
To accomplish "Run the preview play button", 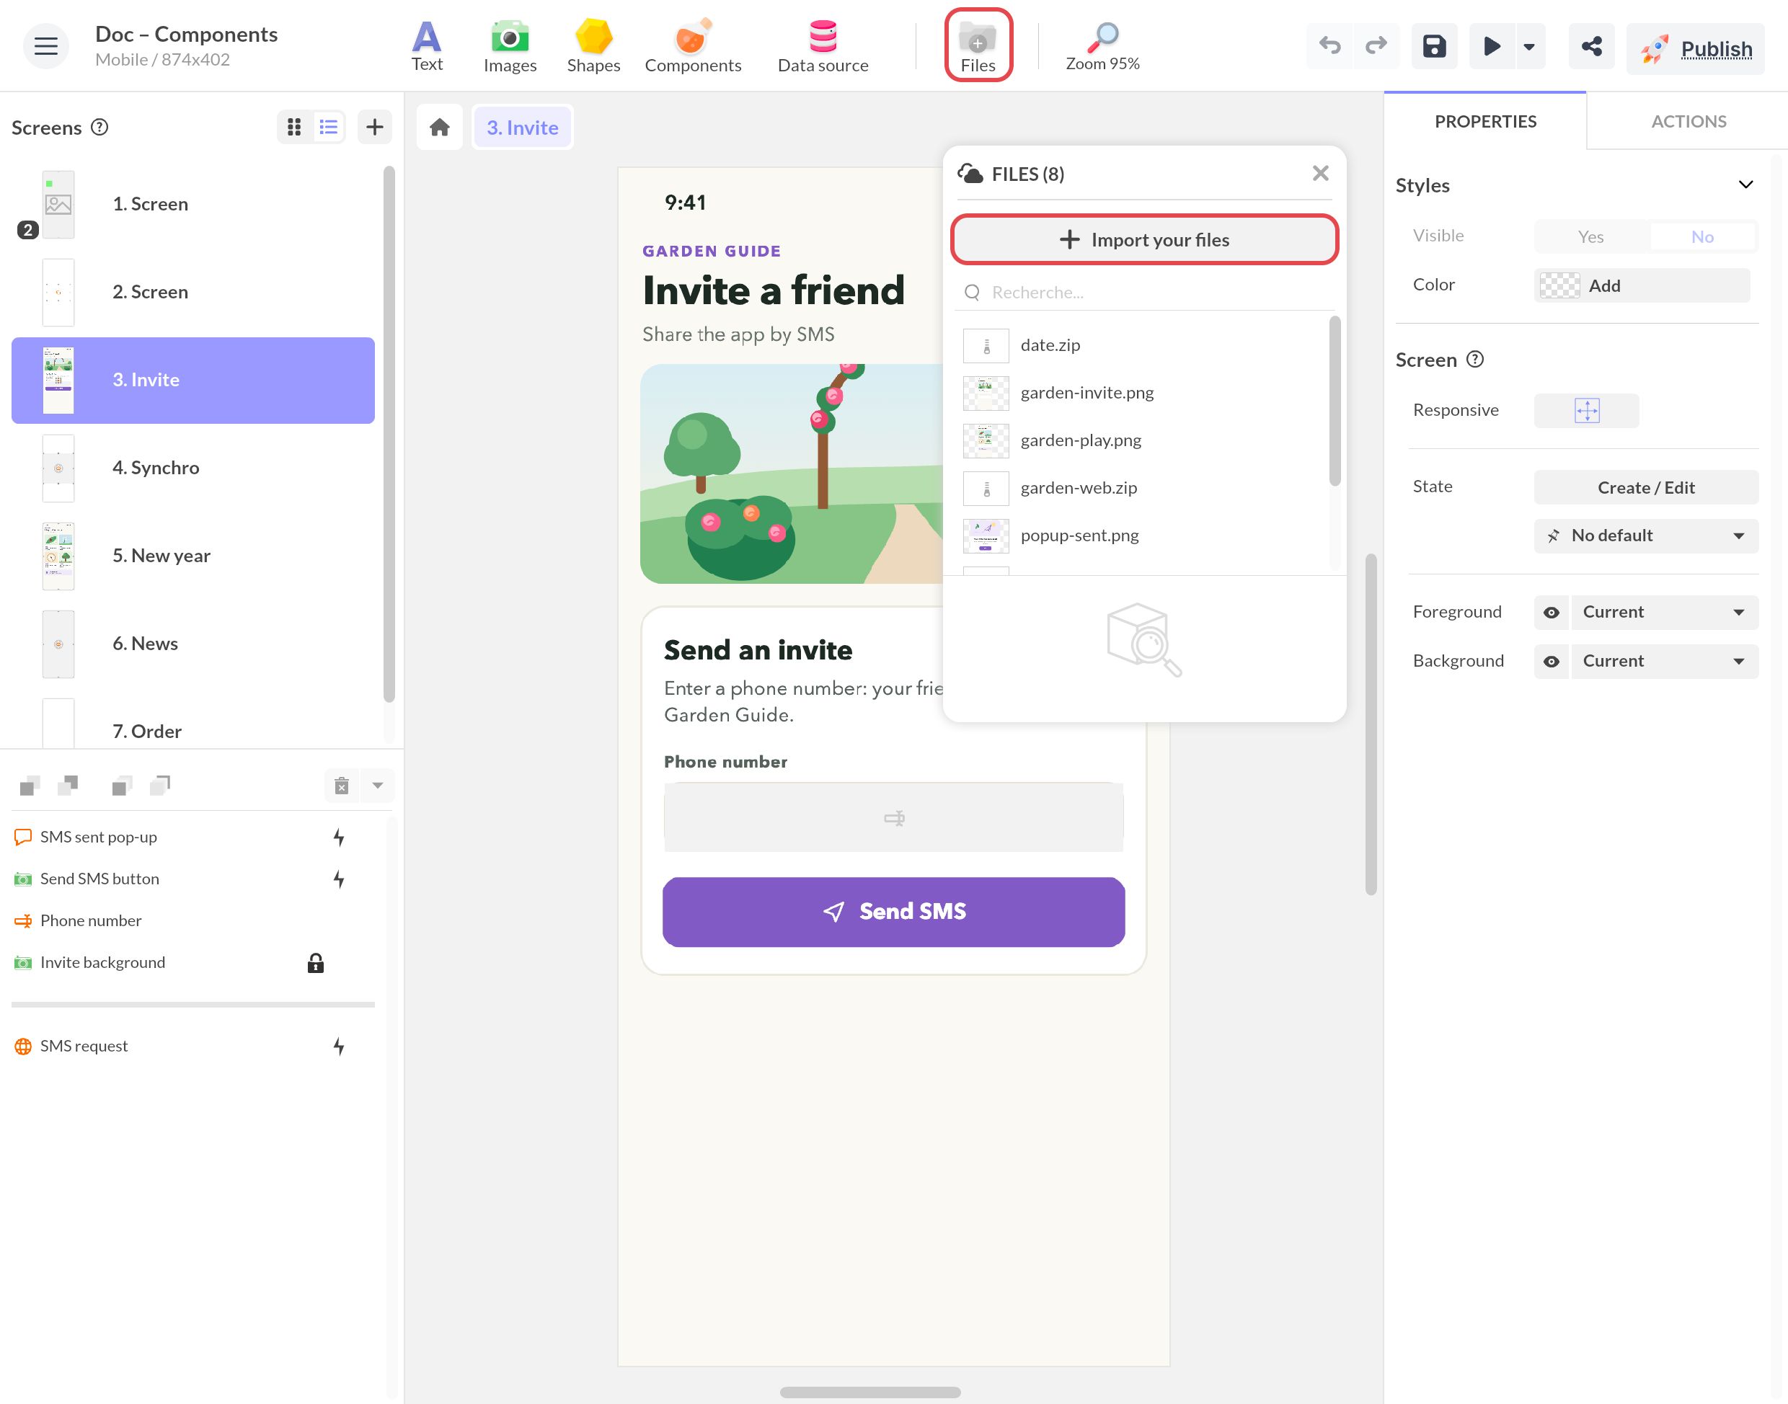I will (1492, 46).
